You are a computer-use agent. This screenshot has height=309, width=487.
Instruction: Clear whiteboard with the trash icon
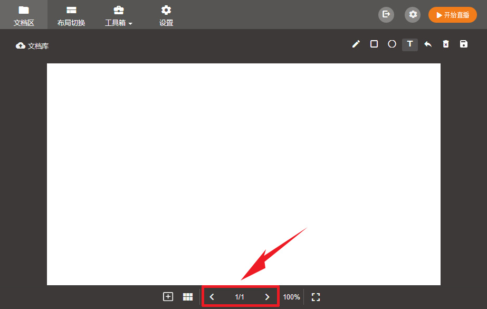point(446,44)
